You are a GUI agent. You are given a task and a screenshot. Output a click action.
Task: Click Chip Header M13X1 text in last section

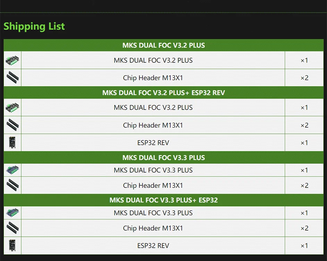(x=153, y=228)
